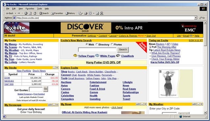Open the Help menu
Screen dimensions: 210x121
coord(46,9)
